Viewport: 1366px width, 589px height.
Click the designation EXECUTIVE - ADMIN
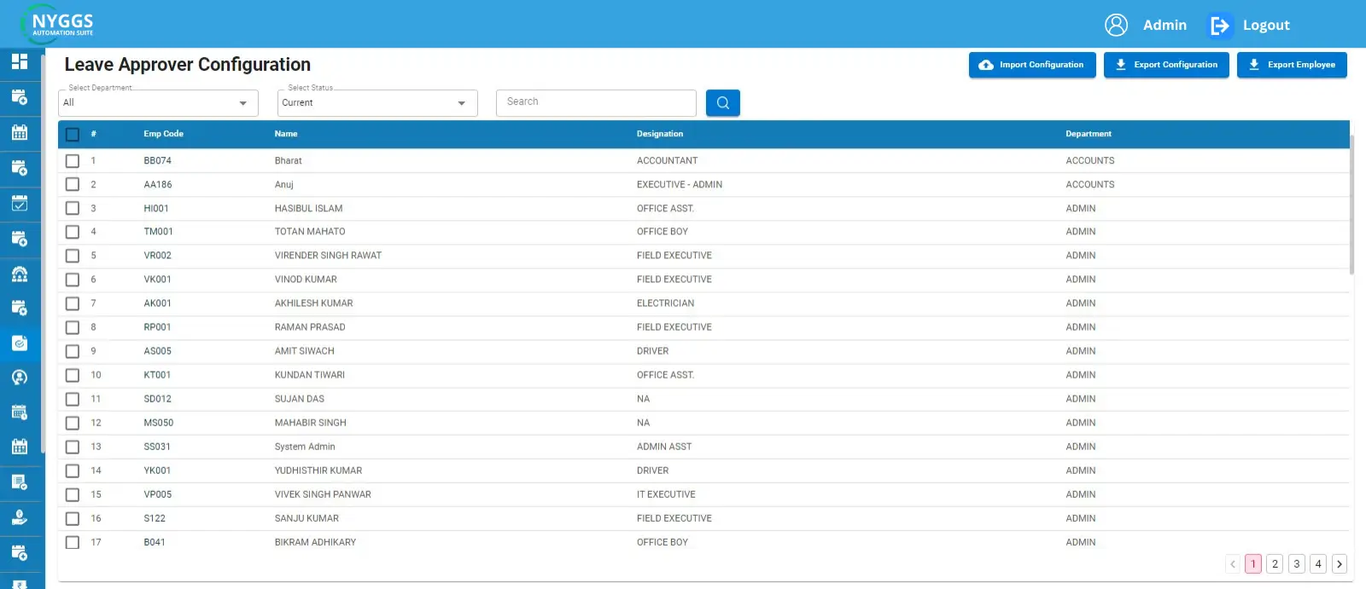[x=680, y=184]
